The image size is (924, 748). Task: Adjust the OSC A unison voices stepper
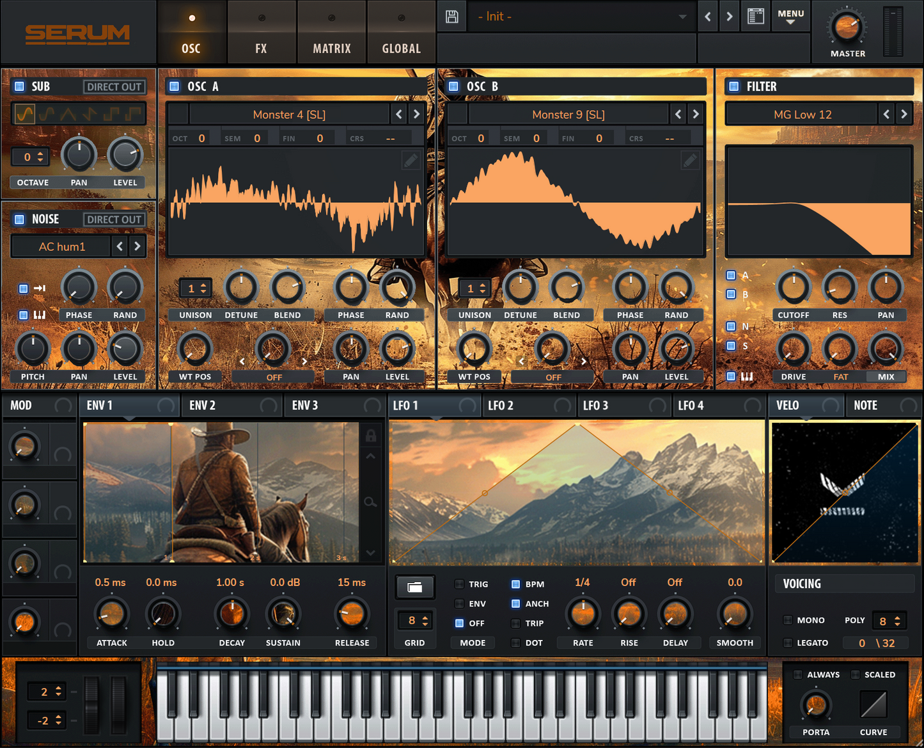tap(196, 289)
